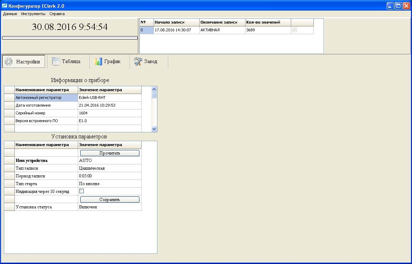The image size is (412, 264).
Task: Click the EClerk application icon in title bar
Action: [5, 6]
